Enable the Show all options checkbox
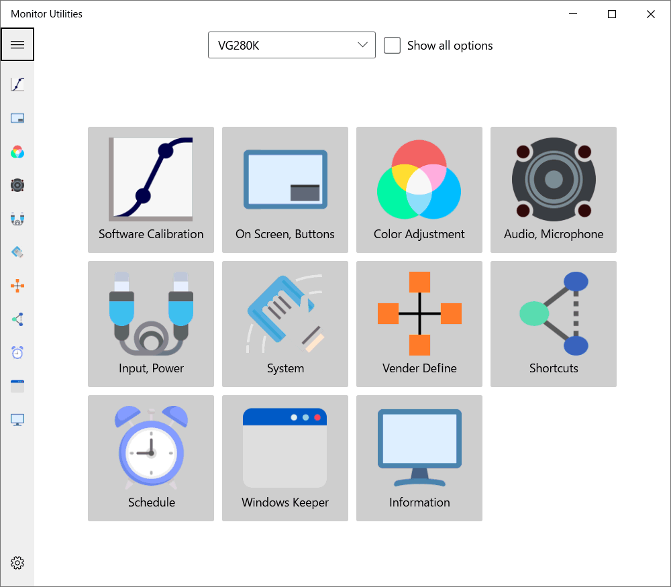671x587 pixels. click(393, 45)
